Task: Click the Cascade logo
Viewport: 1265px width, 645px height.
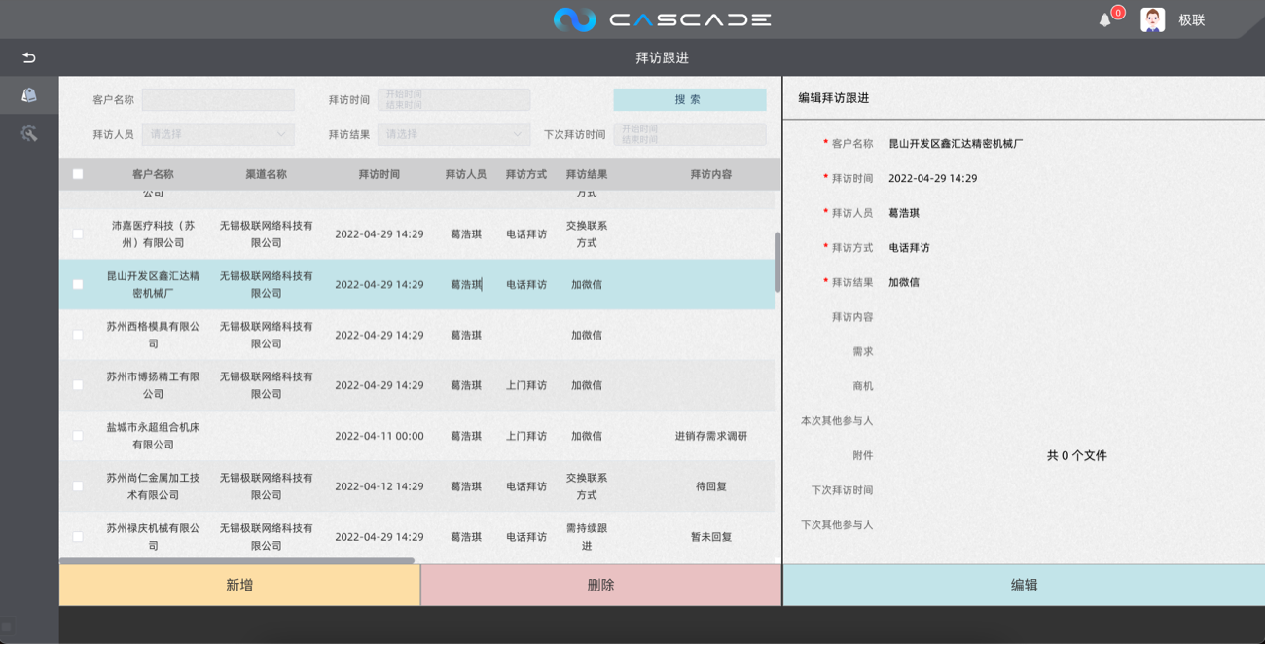Action: [662, 19]
